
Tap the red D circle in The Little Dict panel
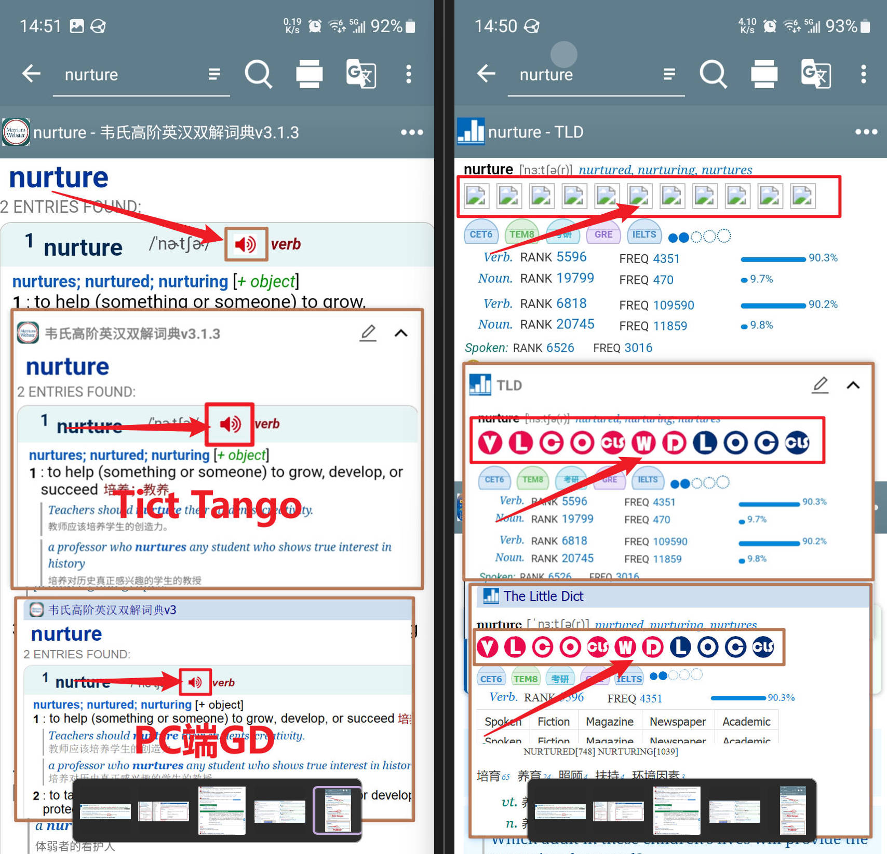tap(653, 647)
